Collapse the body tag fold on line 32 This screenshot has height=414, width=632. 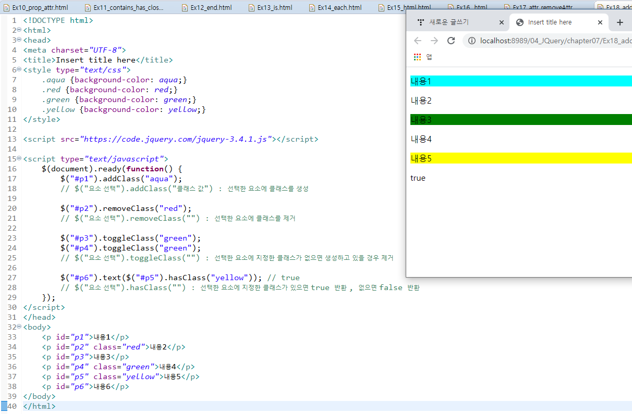pos(19,327)
